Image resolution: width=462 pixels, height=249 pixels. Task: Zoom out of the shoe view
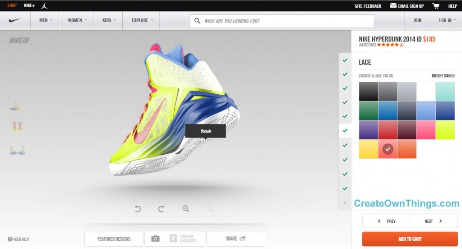pyautogui.click(x=211, y=209)
